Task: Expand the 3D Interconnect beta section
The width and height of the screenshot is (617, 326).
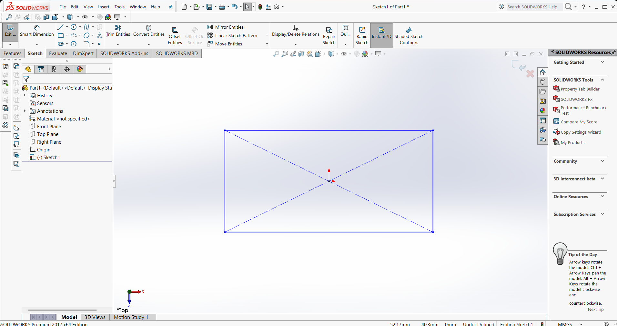Action: (x=602, y=178)
